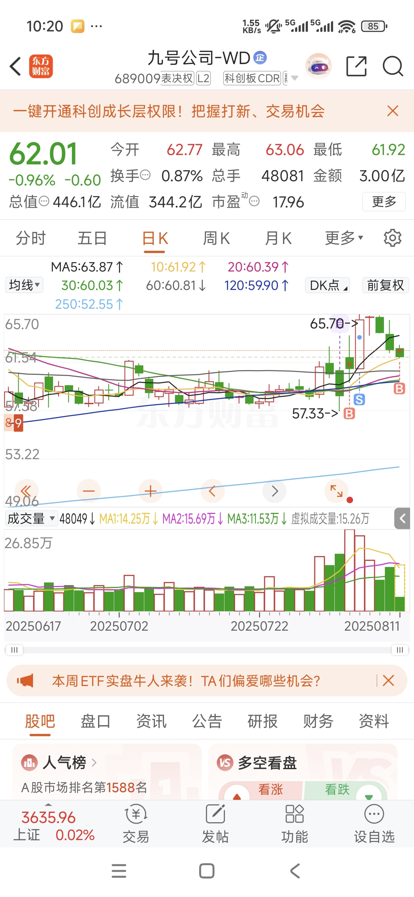Open 人气榜 ranking link
The height and width of the screenshot is (897, 414).
70,763
